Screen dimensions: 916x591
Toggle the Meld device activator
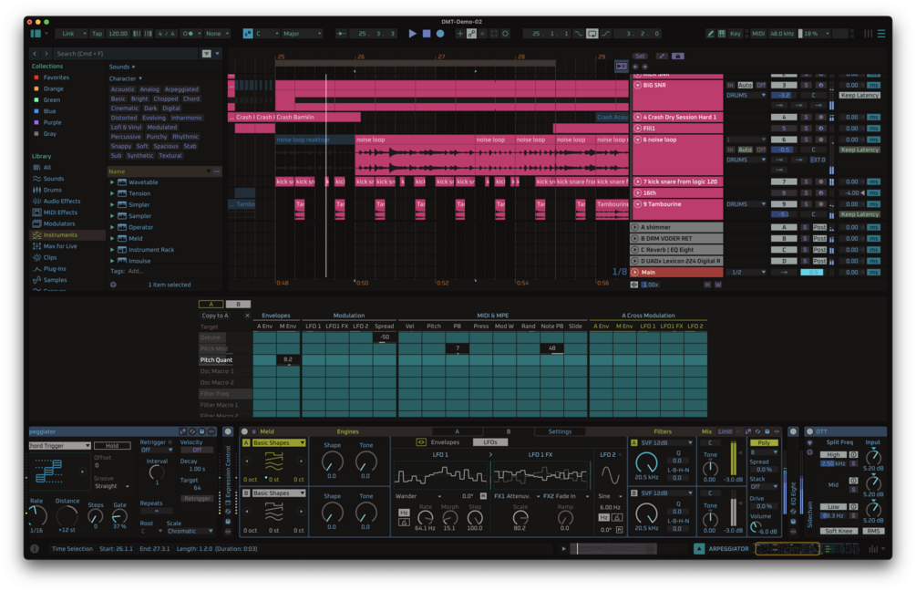click(x=245, y=431)
